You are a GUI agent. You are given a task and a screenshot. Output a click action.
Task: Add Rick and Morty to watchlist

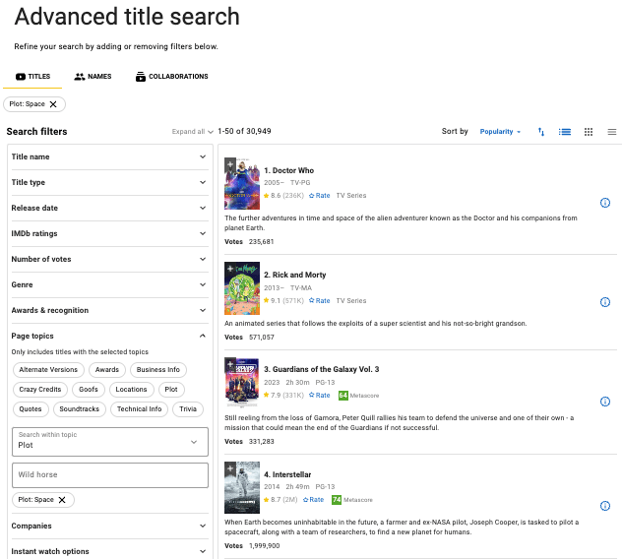tap(229, 268)
